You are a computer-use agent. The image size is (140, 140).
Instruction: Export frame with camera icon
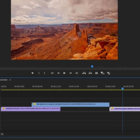coord(96,73)
